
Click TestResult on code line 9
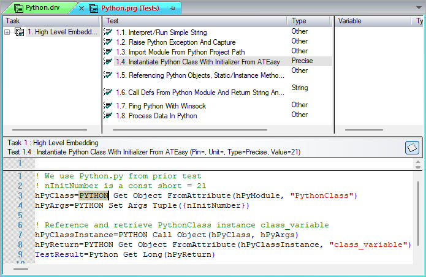coord(59,254)
